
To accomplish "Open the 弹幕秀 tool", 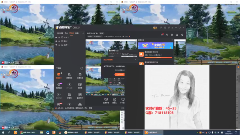I will coord(69,96).
